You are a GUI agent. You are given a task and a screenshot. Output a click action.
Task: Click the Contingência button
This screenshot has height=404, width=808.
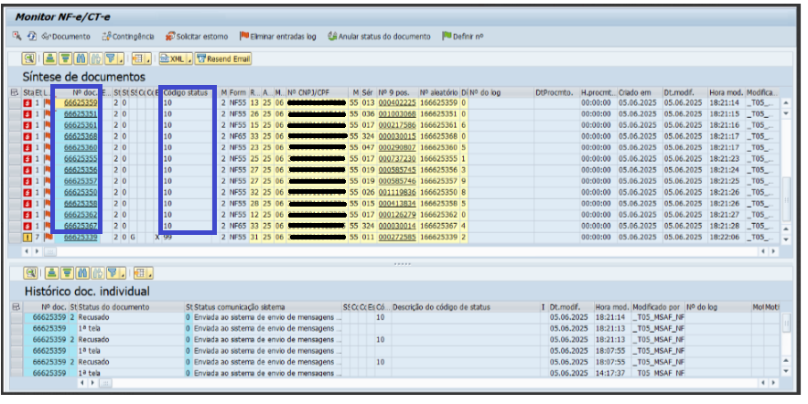click(128, 37)
